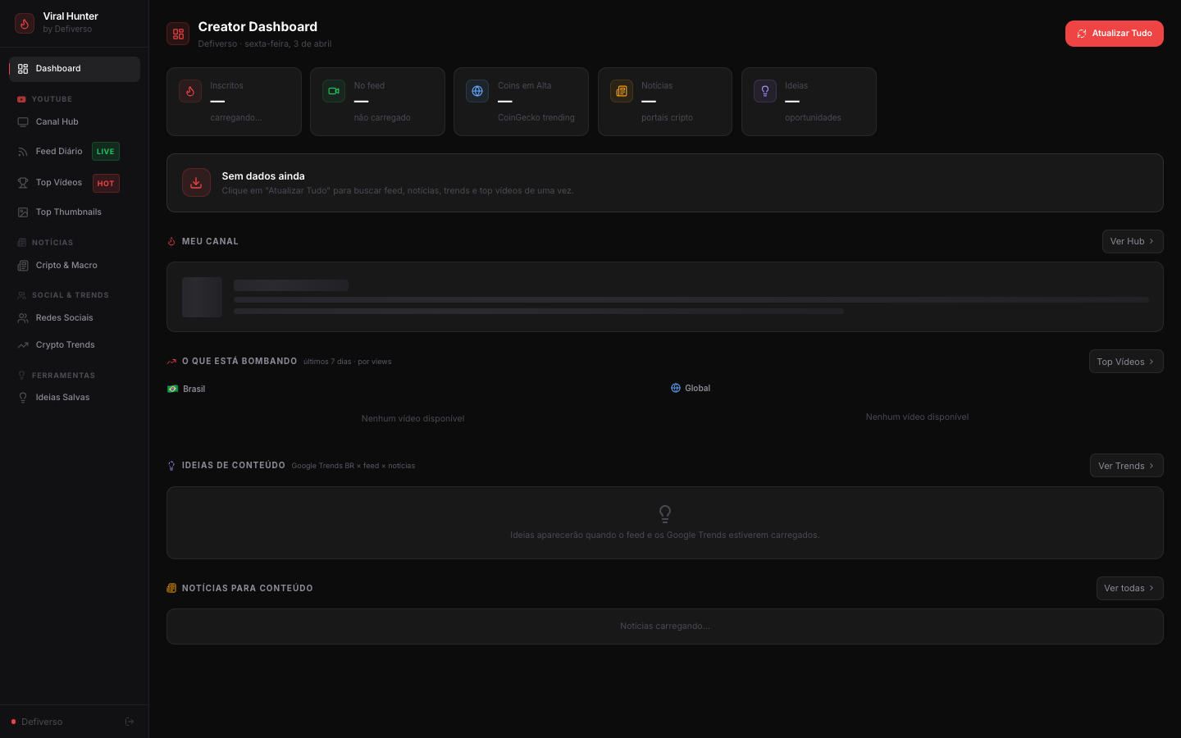Click the channel avatar loading placeholder
Viewport: 1181px width, 738px height.
coord(202,297)
